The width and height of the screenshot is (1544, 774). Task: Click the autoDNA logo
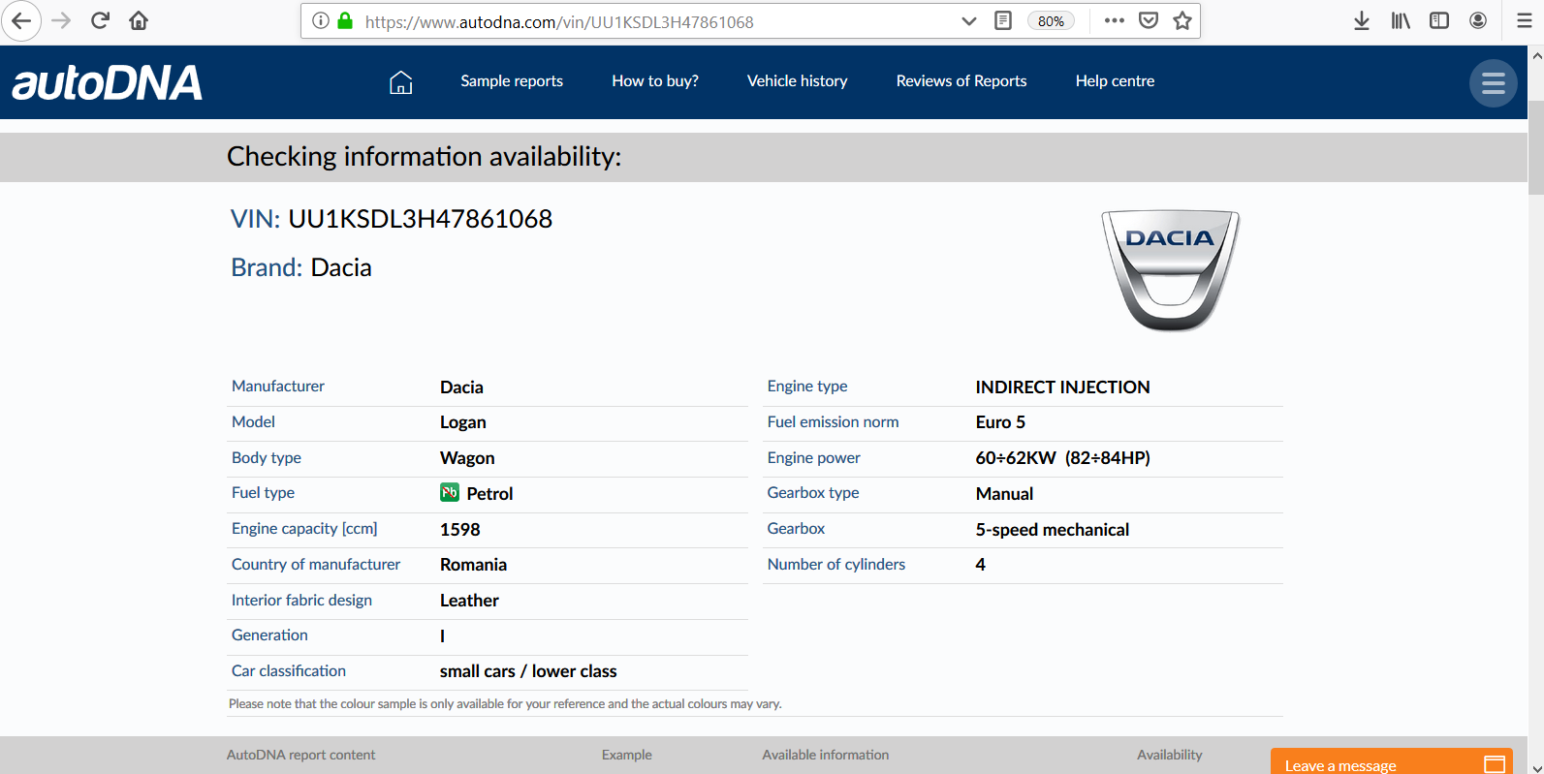pos(107,83)
